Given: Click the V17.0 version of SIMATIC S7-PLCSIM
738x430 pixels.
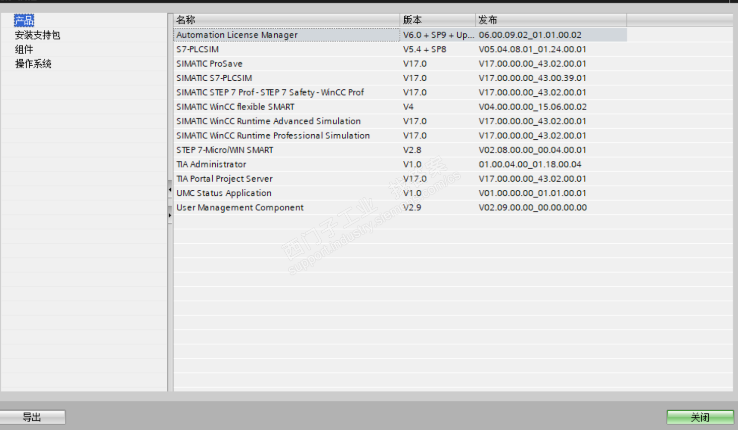Looking at the screenshot, I should [415, 78].
